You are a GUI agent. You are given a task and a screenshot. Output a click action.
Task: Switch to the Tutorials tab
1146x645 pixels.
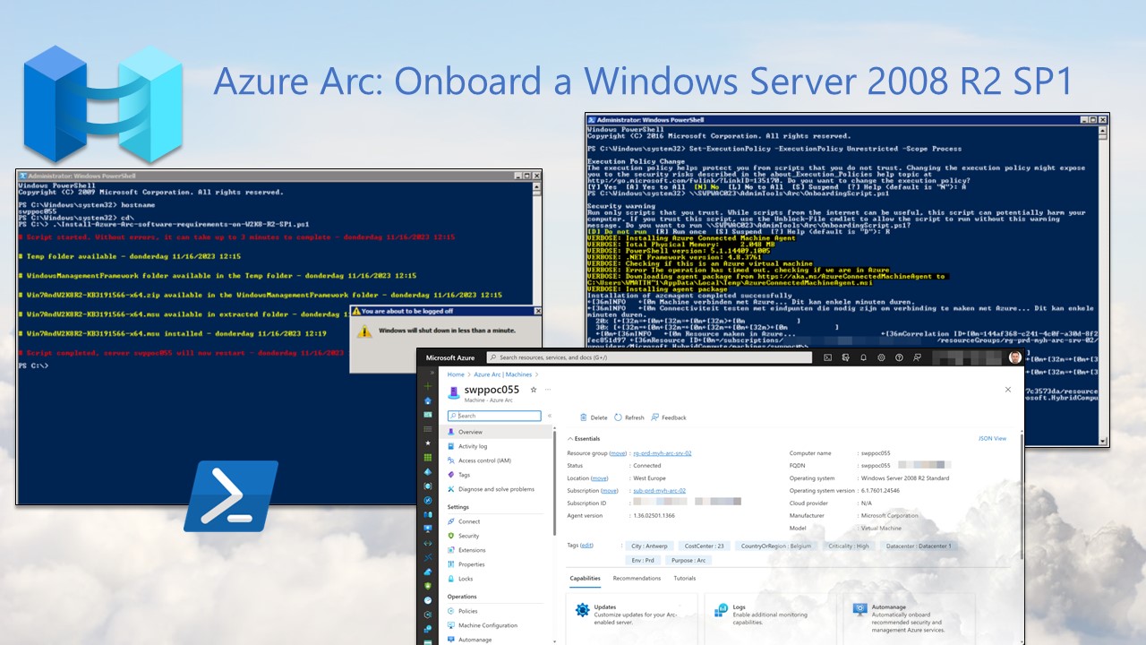pos(685,579)
